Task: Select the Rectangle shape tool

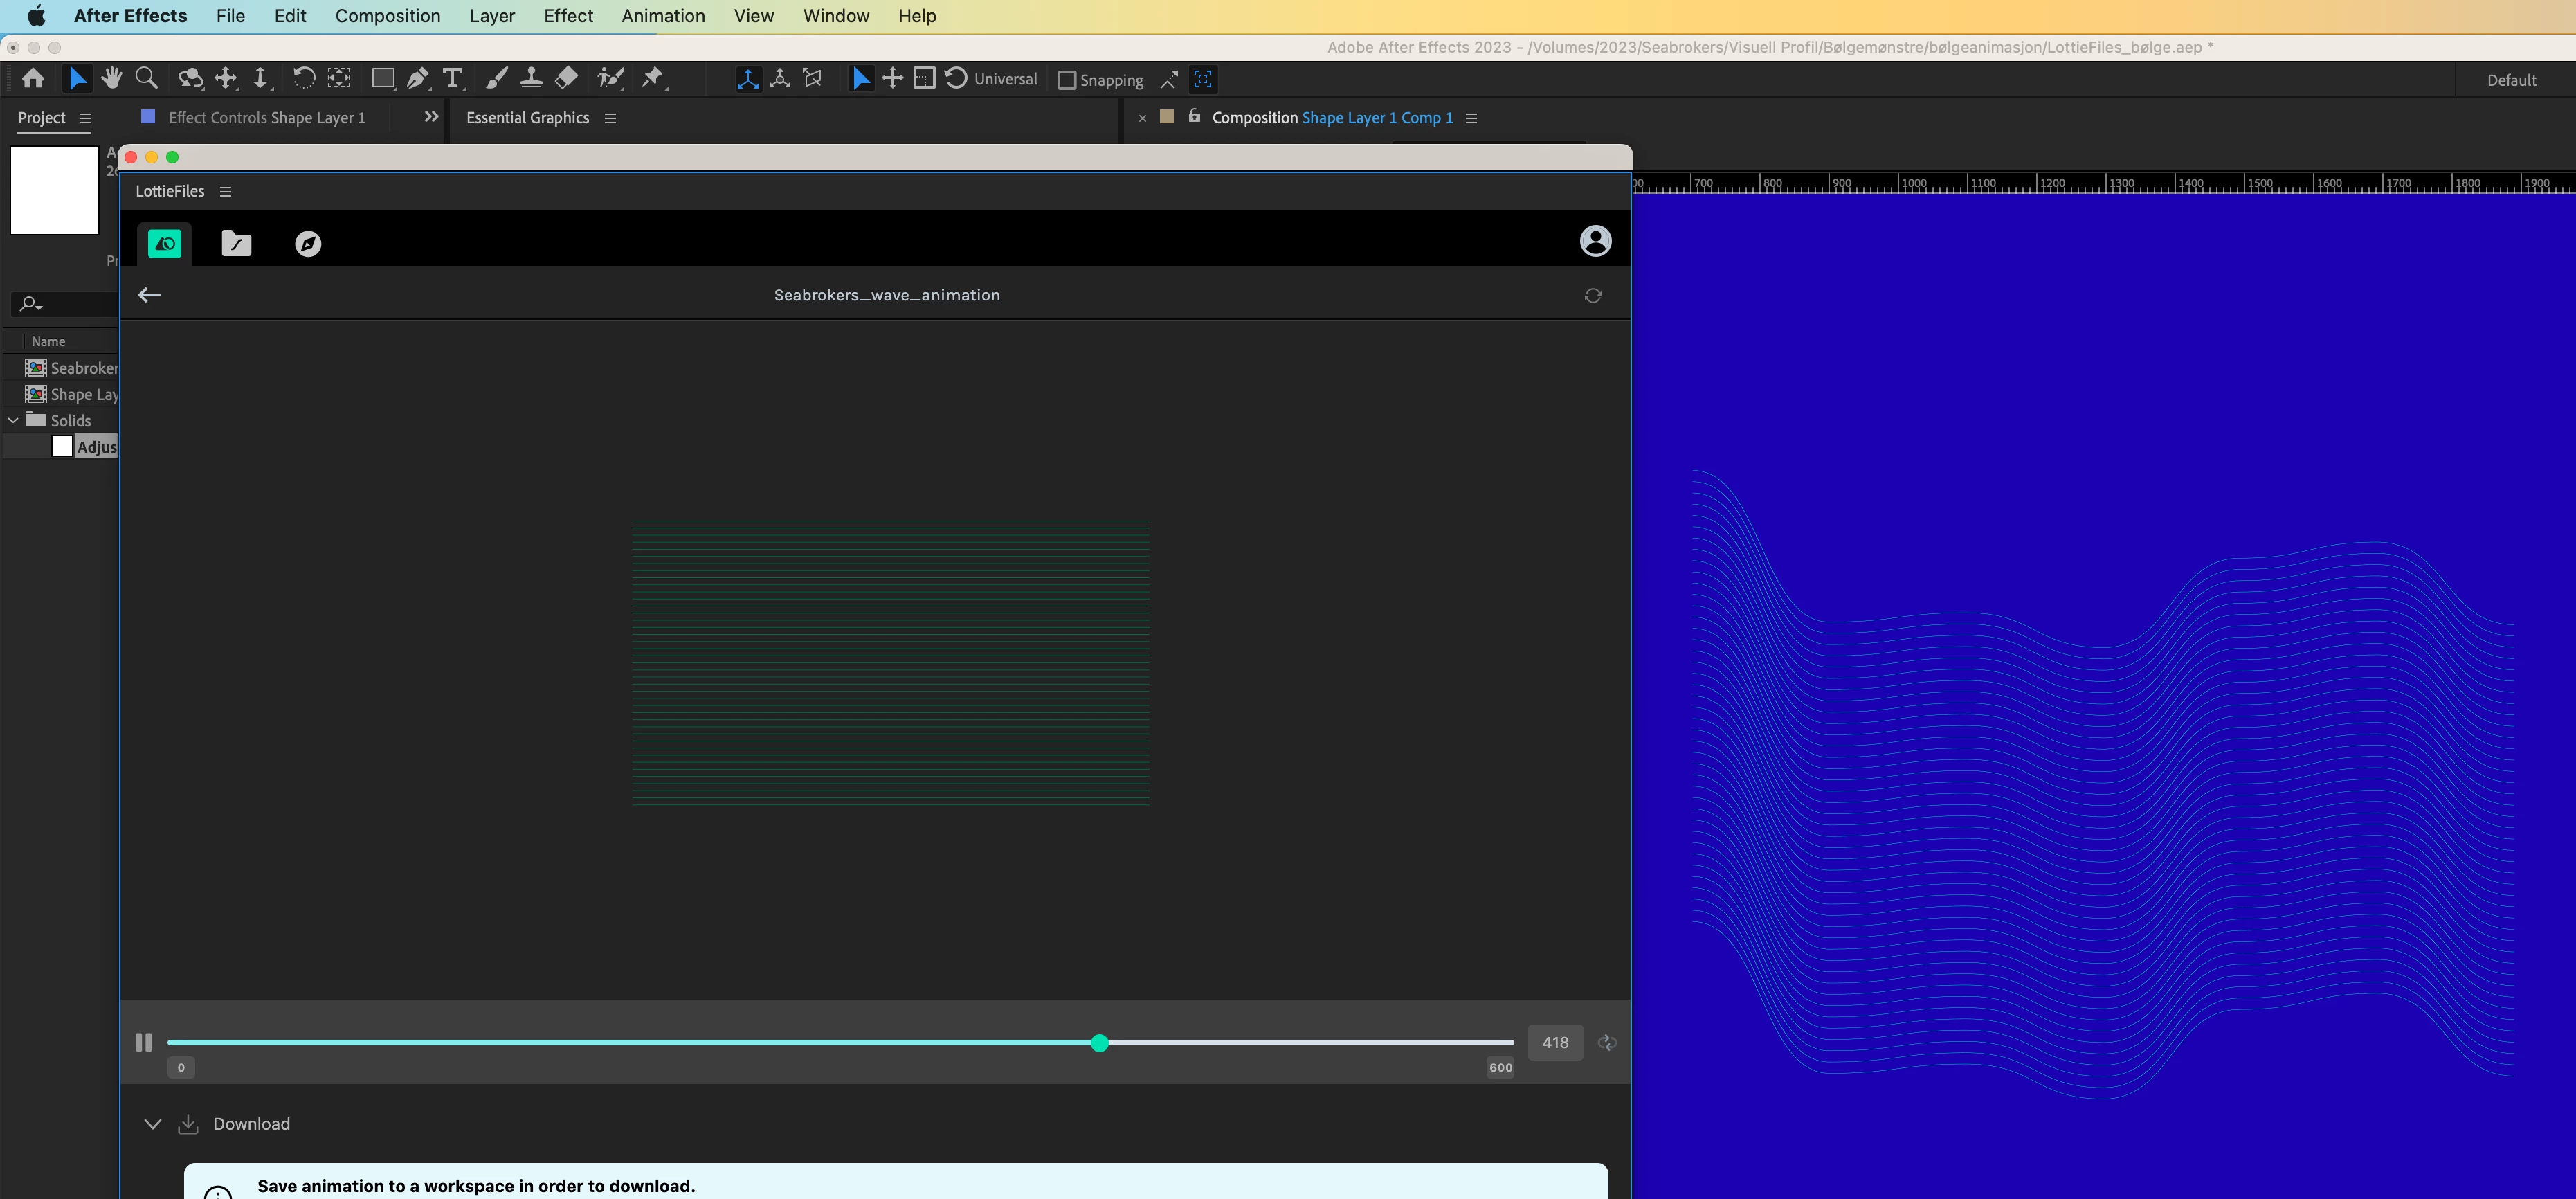Action: (382, 78)
